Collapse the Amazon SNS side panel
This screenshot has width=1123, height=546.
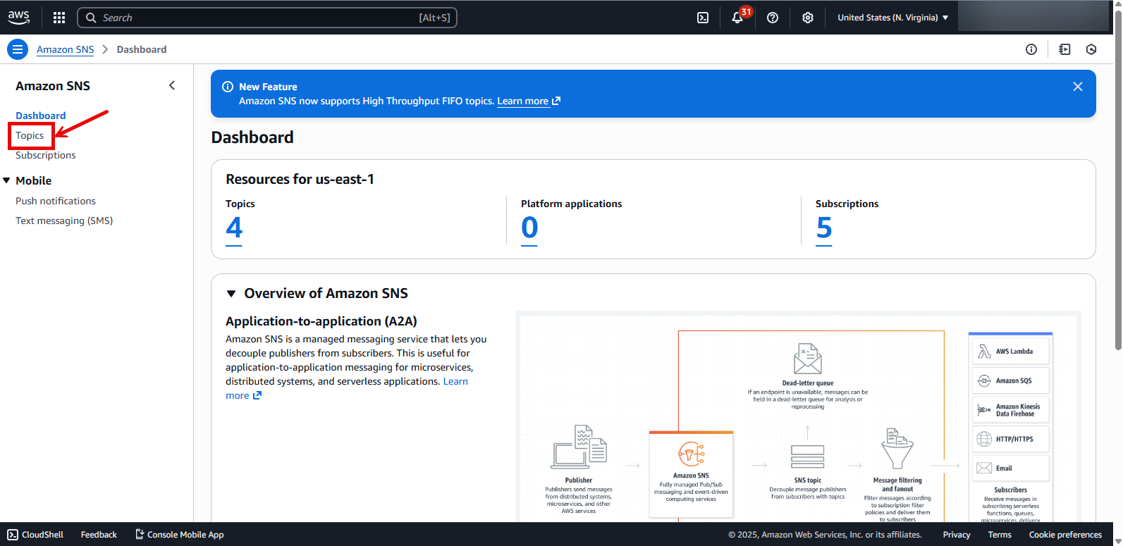[172, 85]
